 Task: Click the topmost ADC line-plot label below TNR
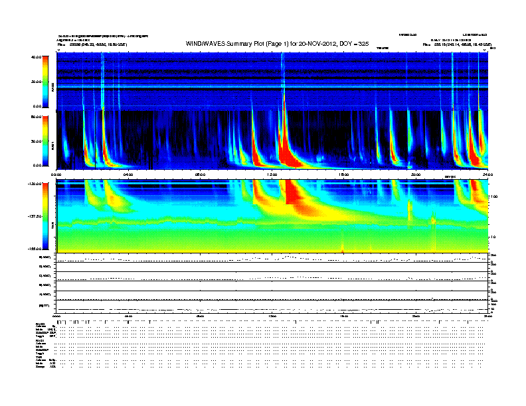point(45,257)
